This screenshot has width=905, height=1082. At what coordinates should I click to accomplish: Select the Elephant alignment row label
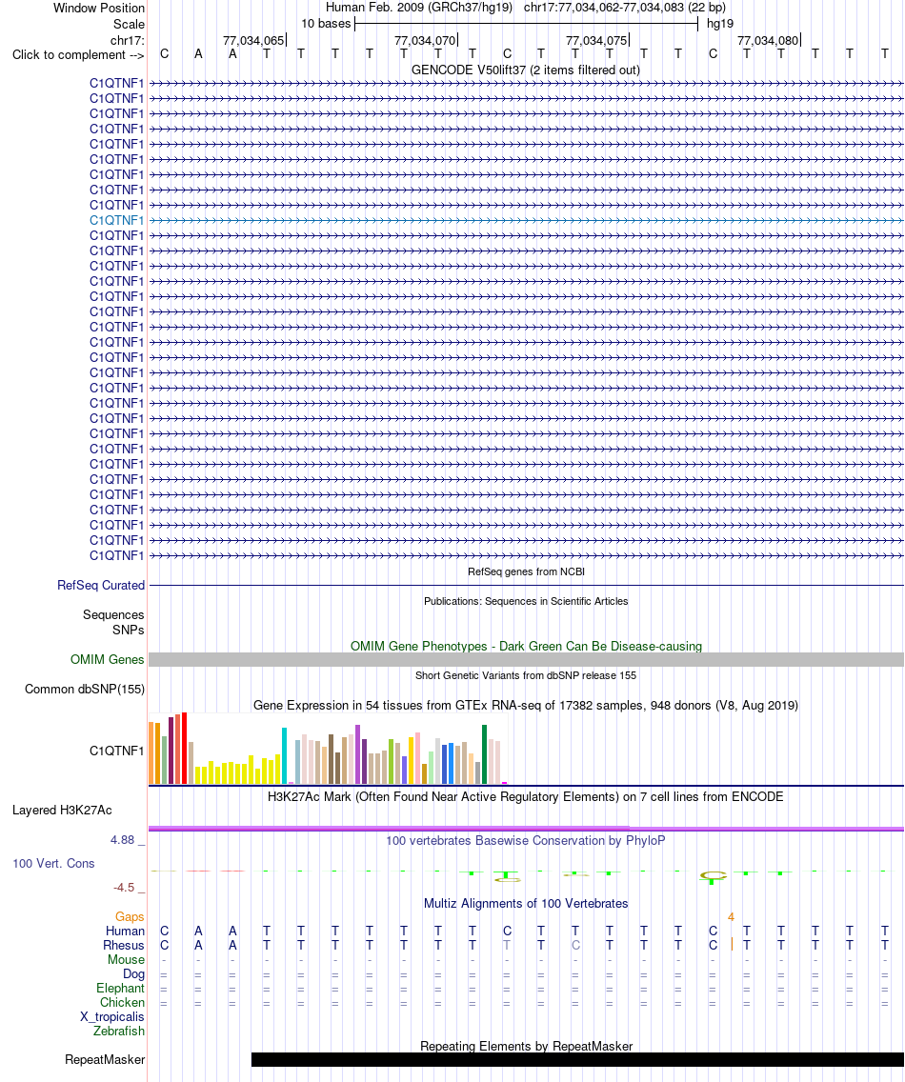pyautogui.click(x=120, y=988)
